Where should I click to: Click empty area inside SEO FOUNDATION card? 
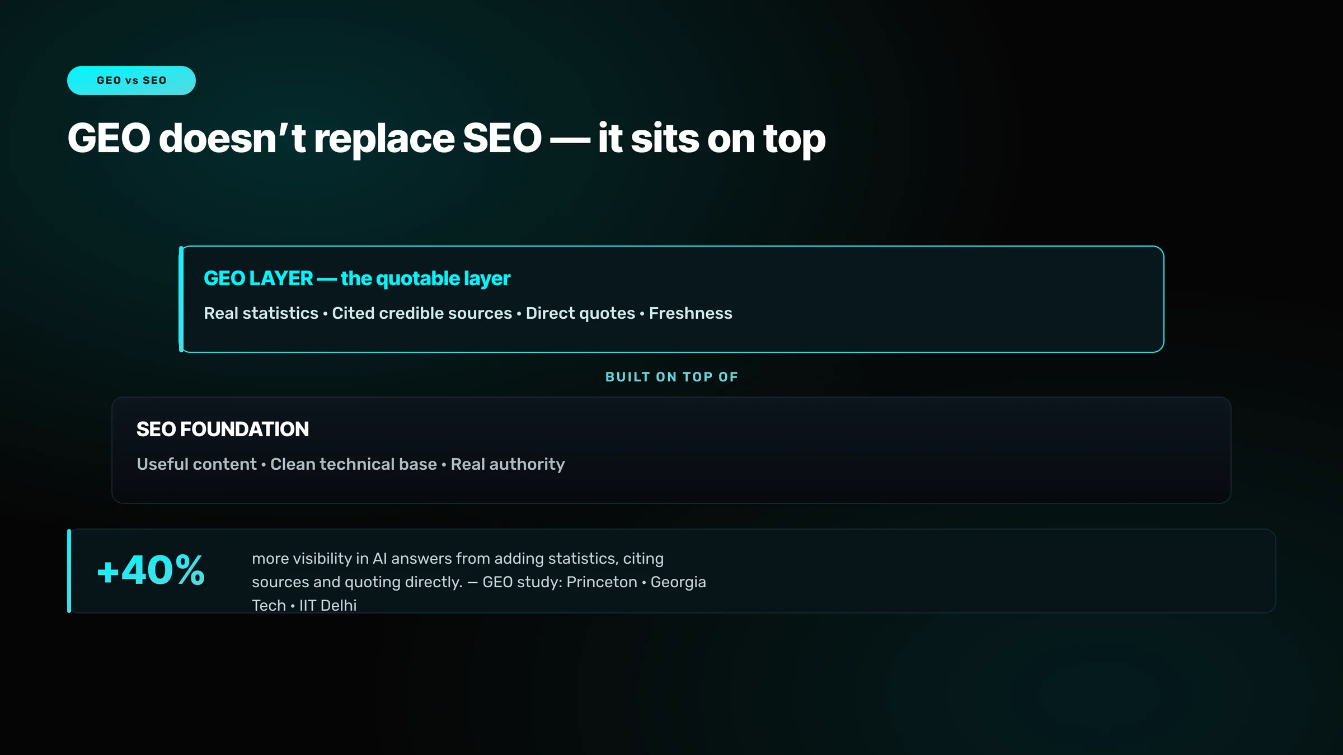[895, 450]
